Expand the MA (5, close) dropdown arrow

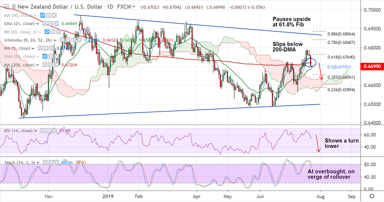pyautogui.click(x=33, y=48)
